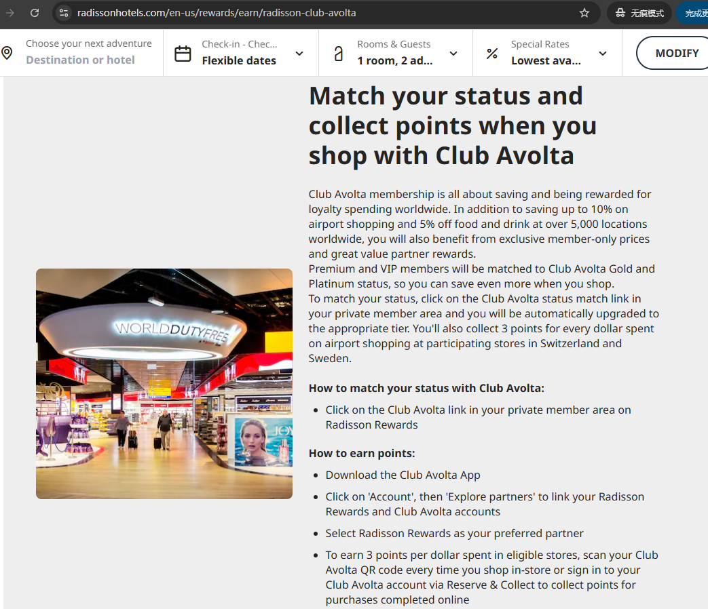
Task: Expand the Special Rates dropdown chevron
Action: (x=603, y=54)
